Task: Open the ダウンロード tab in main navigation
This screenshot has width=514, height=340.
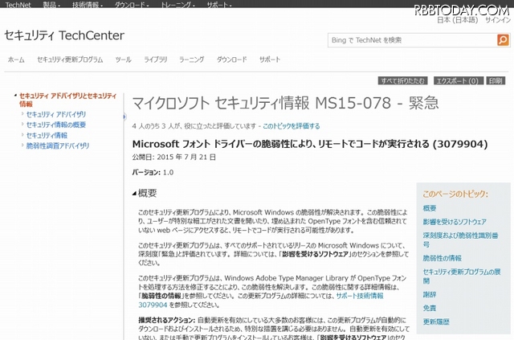Action: (231, 59)
